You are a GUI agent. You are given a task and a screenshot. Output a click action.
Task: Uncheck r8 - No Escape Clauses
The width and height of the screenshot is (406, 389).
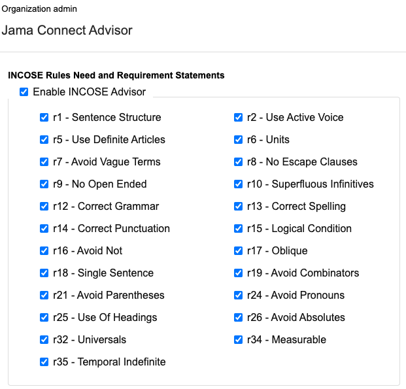pos(239,162)
